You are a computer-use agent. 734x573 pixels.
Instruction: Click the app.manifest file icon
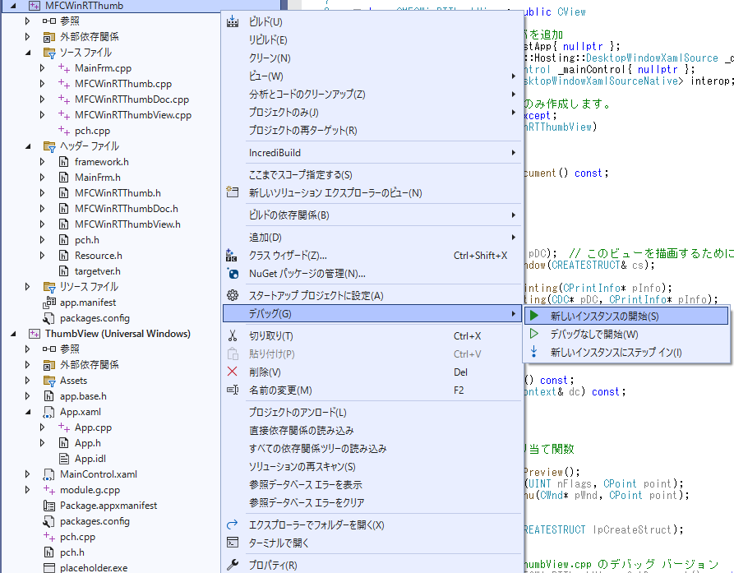49,303
